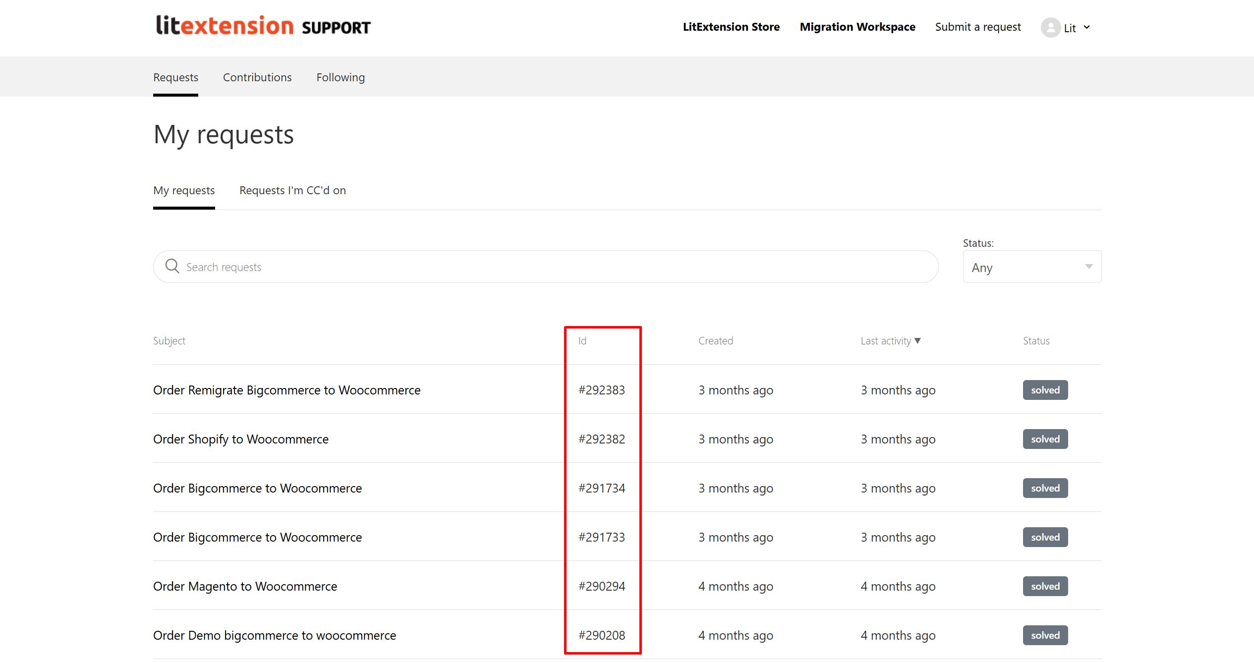Click the Created column header
The image size is (1254, 662).
[716, 341]
